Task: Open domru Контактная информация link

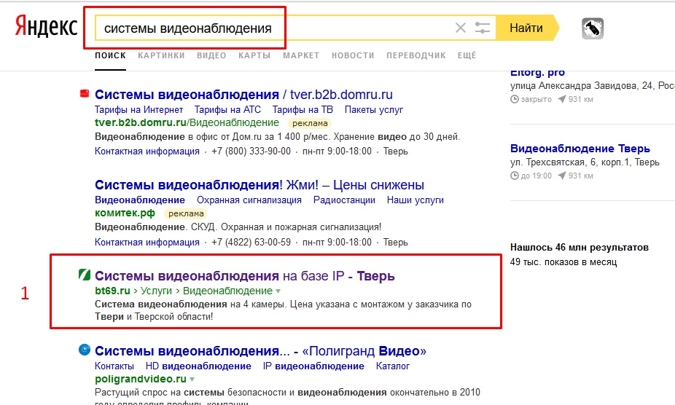Action: point(147,152)
